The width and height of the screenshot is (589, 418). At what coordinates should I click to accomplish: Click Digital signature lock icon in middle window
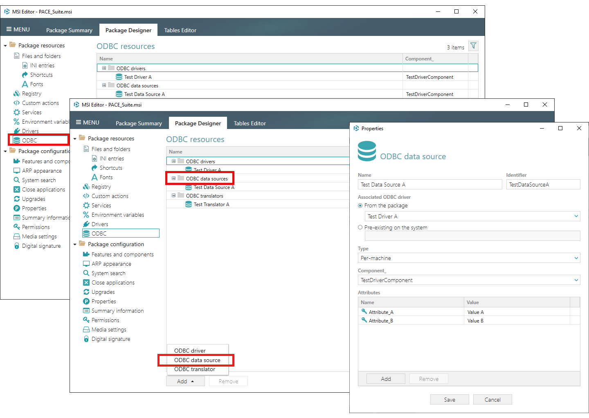pyautogui.click(x=86, y=339)
